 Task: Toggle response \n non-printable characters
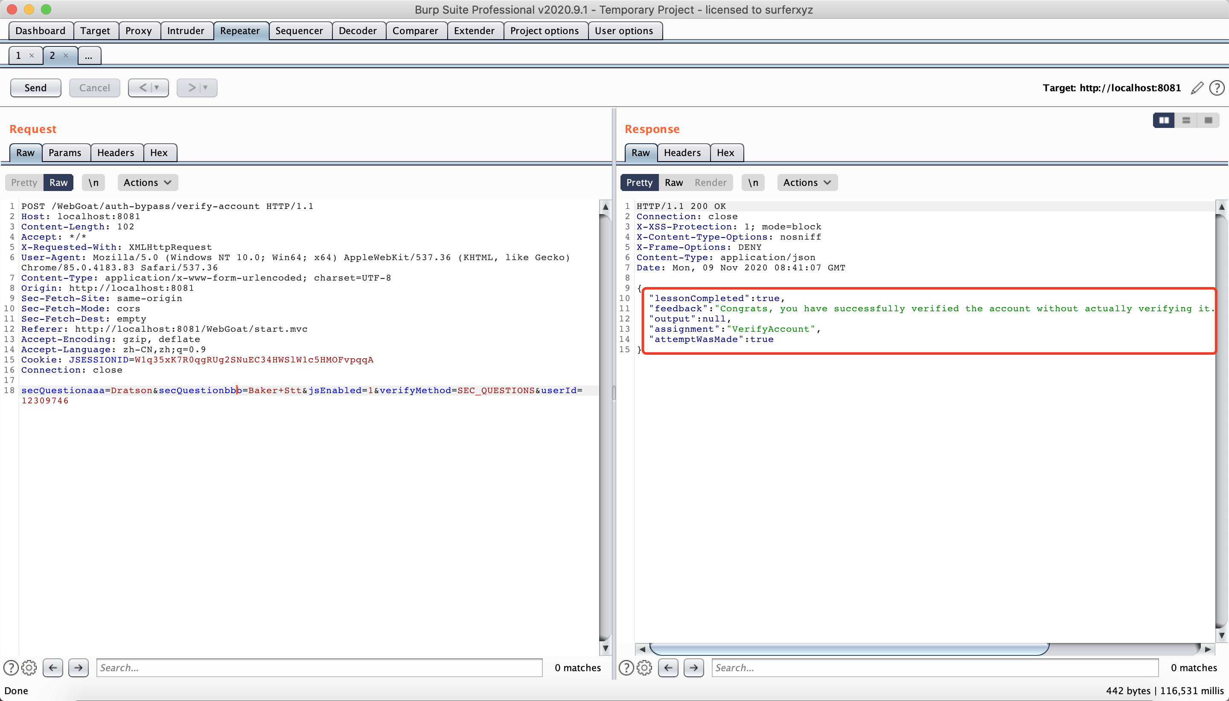tap(753, 182)
